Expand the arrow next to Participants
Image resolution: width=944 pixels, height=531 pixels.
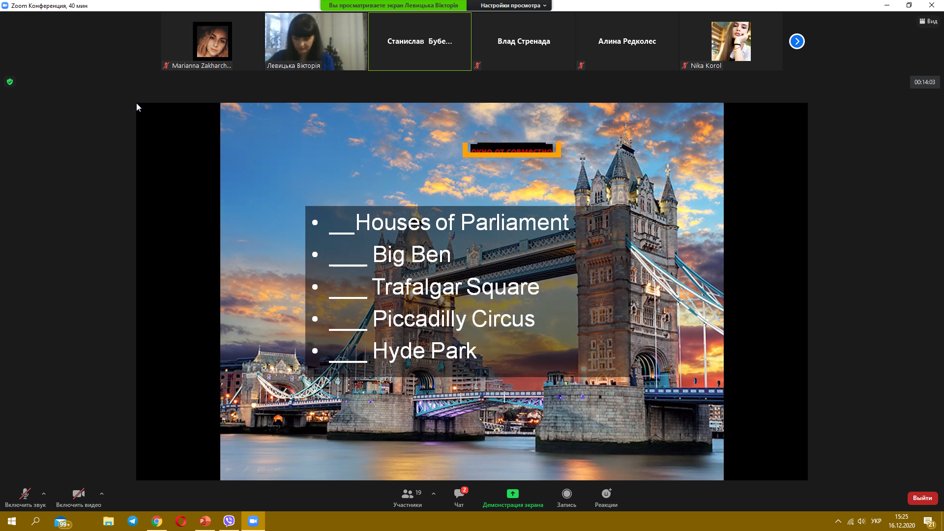[x=434, y=494]
